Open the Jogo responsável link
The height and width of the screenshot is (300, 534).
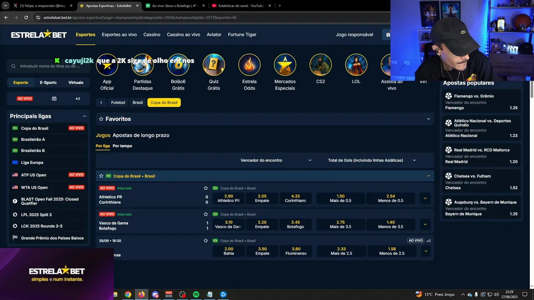point(355,35)
